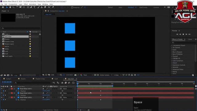197x111 pixels.
Task: Open the Animation menu
Action: pos(33,4)
